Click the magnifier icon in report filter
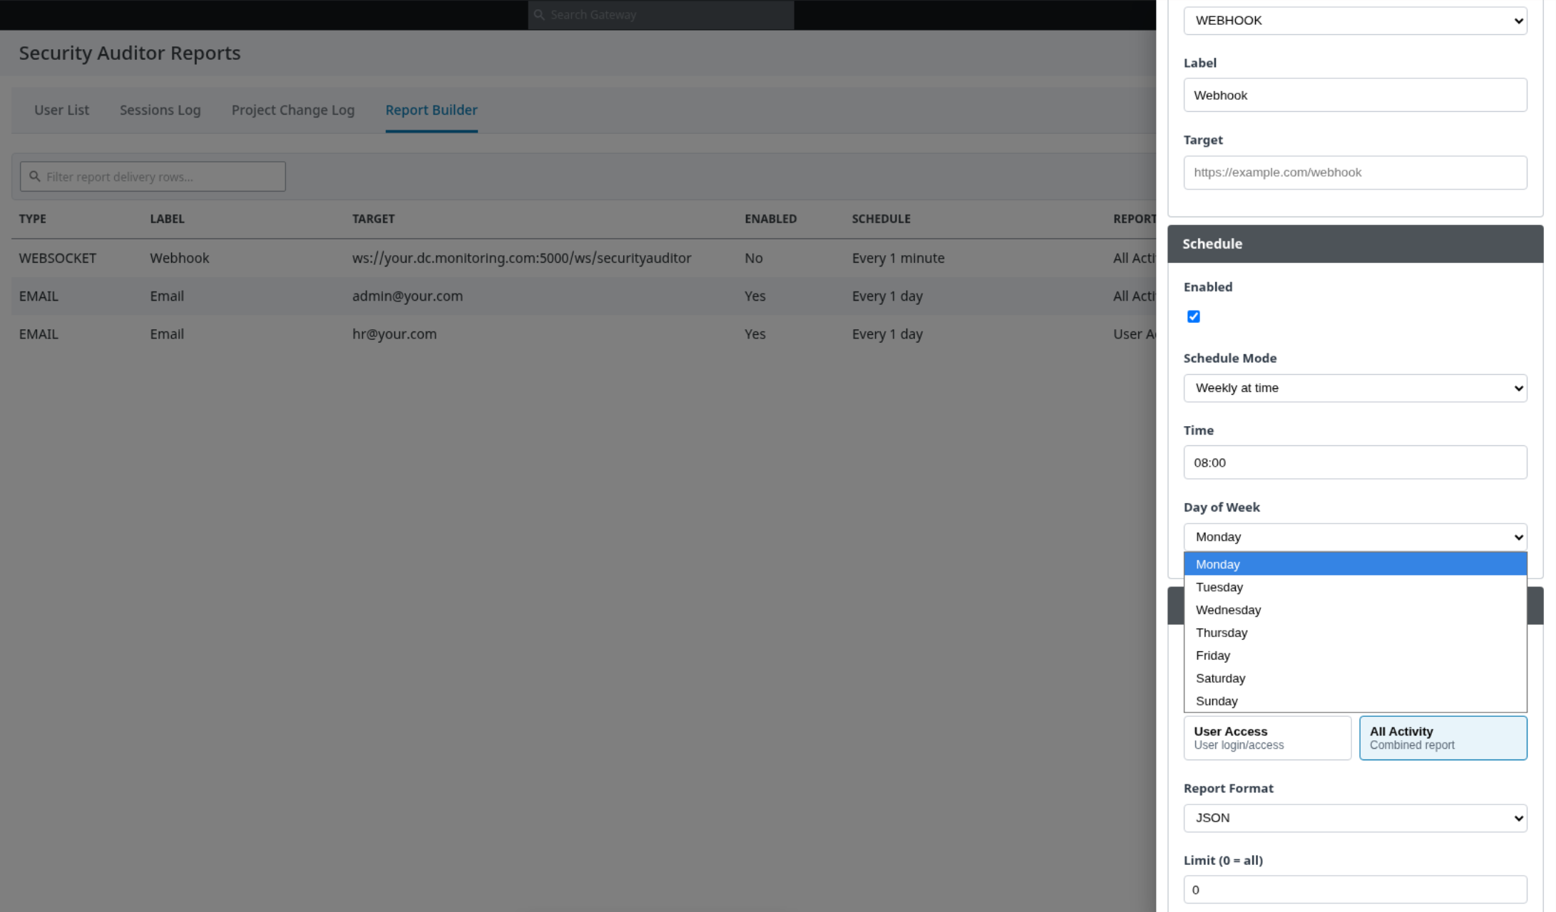1556x912 pixels. [x=34, y=177]
